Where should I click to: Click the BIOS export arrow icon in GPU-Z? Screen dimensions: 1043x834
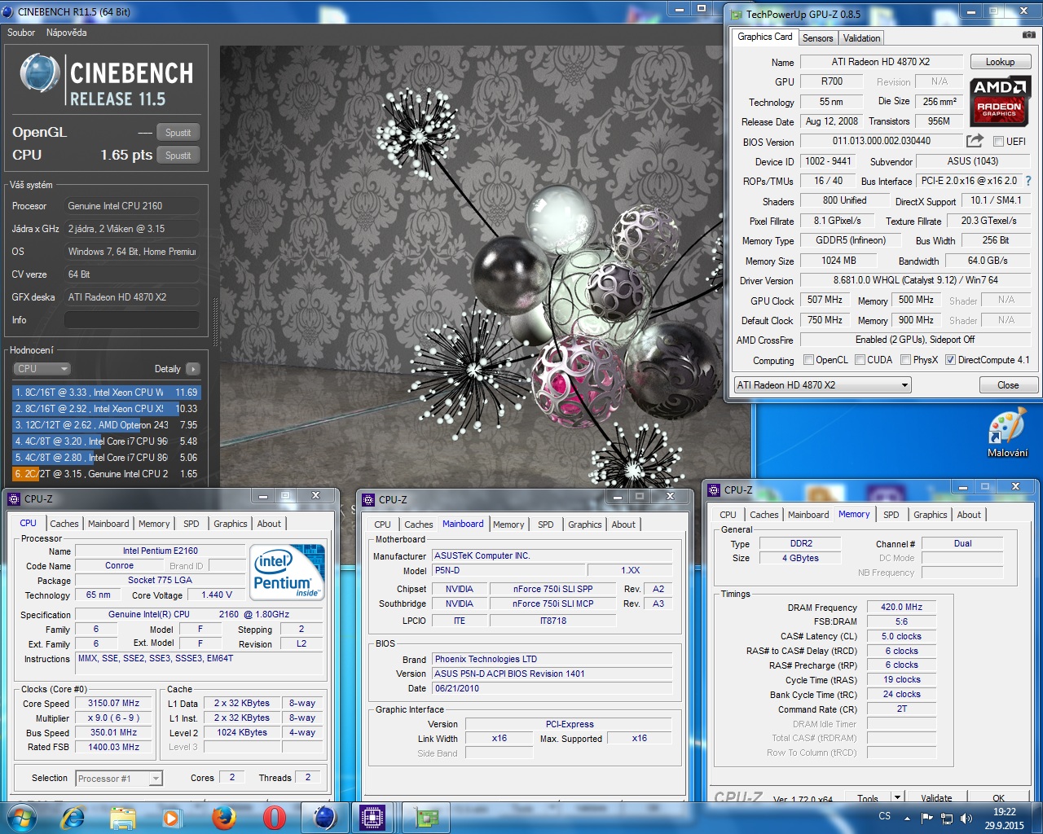coord(975,141)
